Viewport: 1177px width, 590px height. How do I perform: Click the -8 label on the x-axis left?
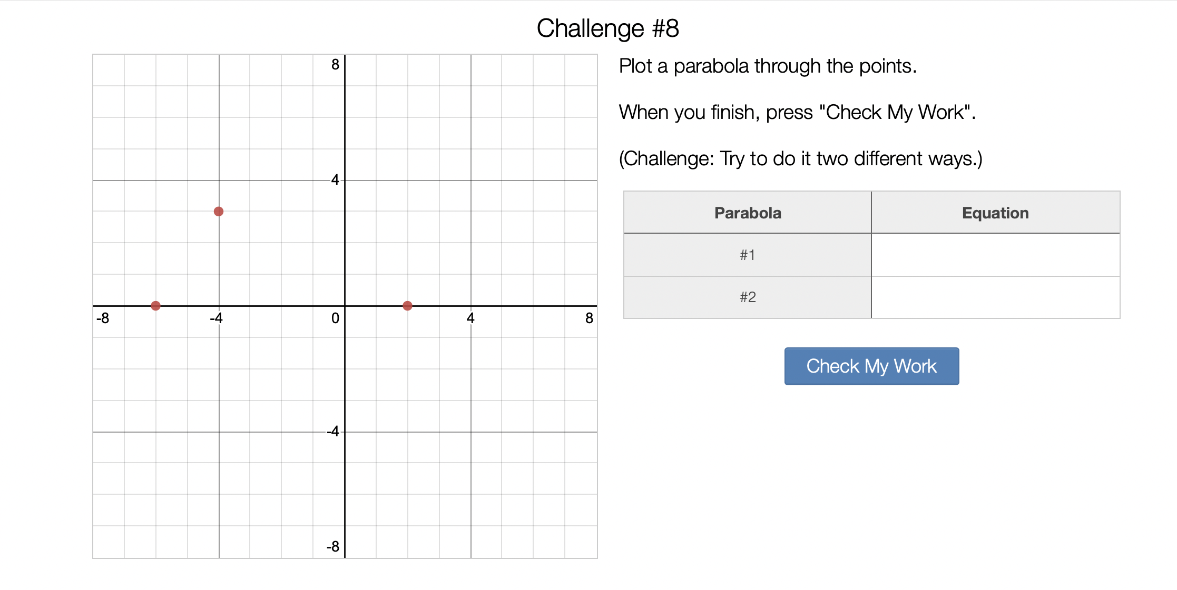pos(103,318)
